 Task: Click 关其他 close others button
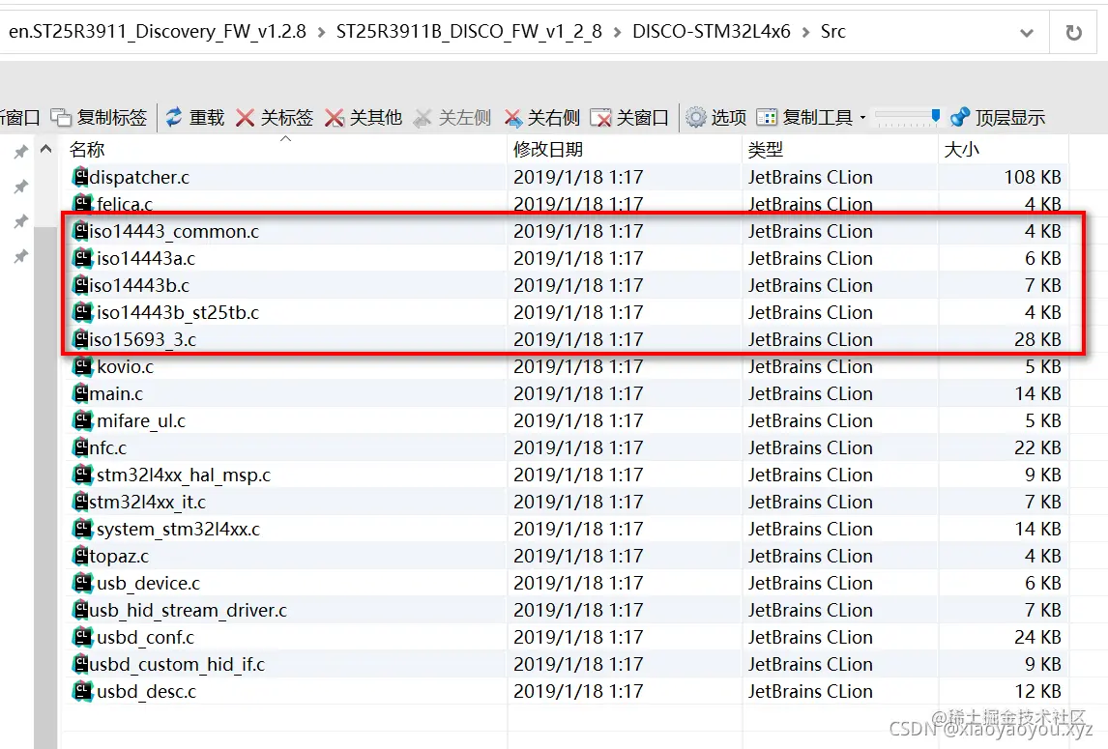tap(364, 117)
